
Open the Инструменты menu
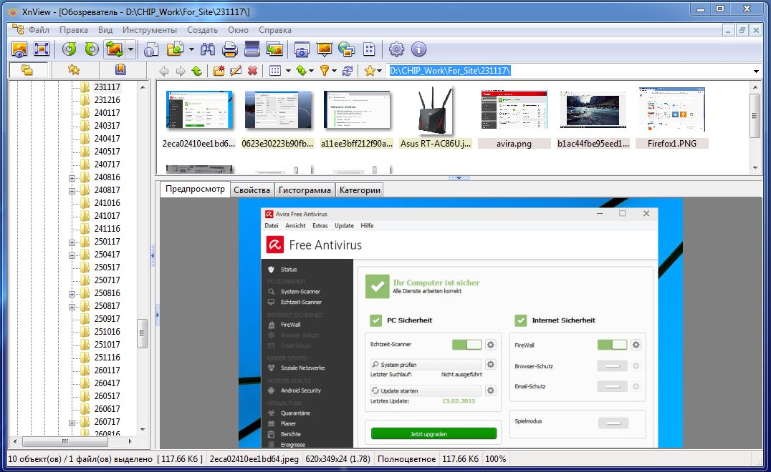[x=149, y=30]
